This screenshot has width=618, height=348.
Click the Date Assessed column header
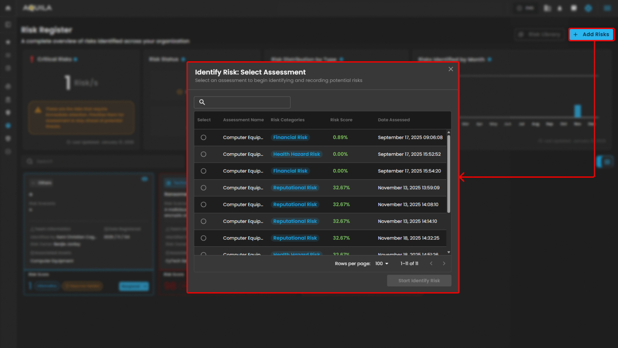(394, 120)
